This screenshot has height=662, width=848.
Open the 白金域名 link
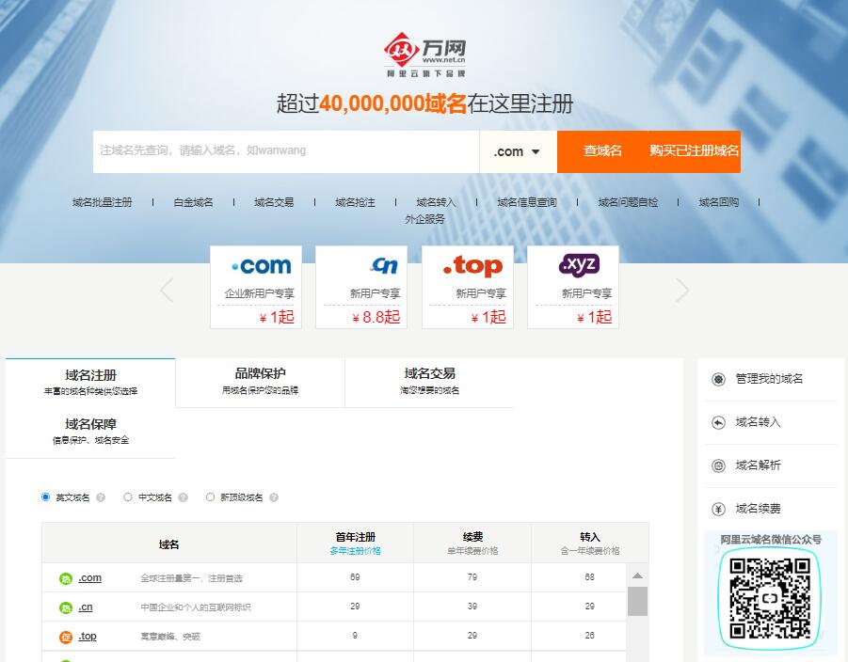[x=193, y=203]
